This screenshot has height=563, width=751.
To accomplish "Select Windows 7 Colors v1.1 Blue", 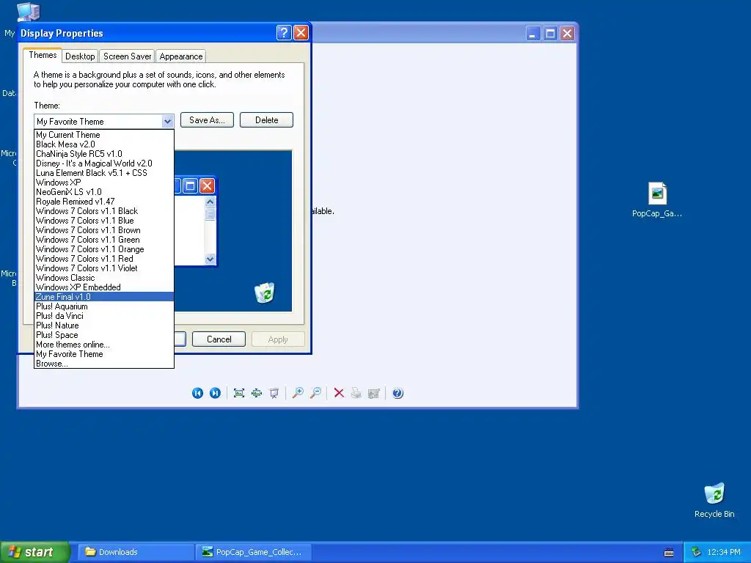I will [x=104, y=221].
